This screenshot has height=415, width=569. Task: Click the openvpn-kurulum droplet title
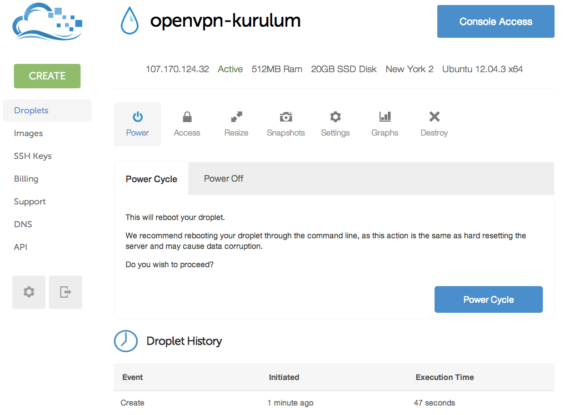226,21
